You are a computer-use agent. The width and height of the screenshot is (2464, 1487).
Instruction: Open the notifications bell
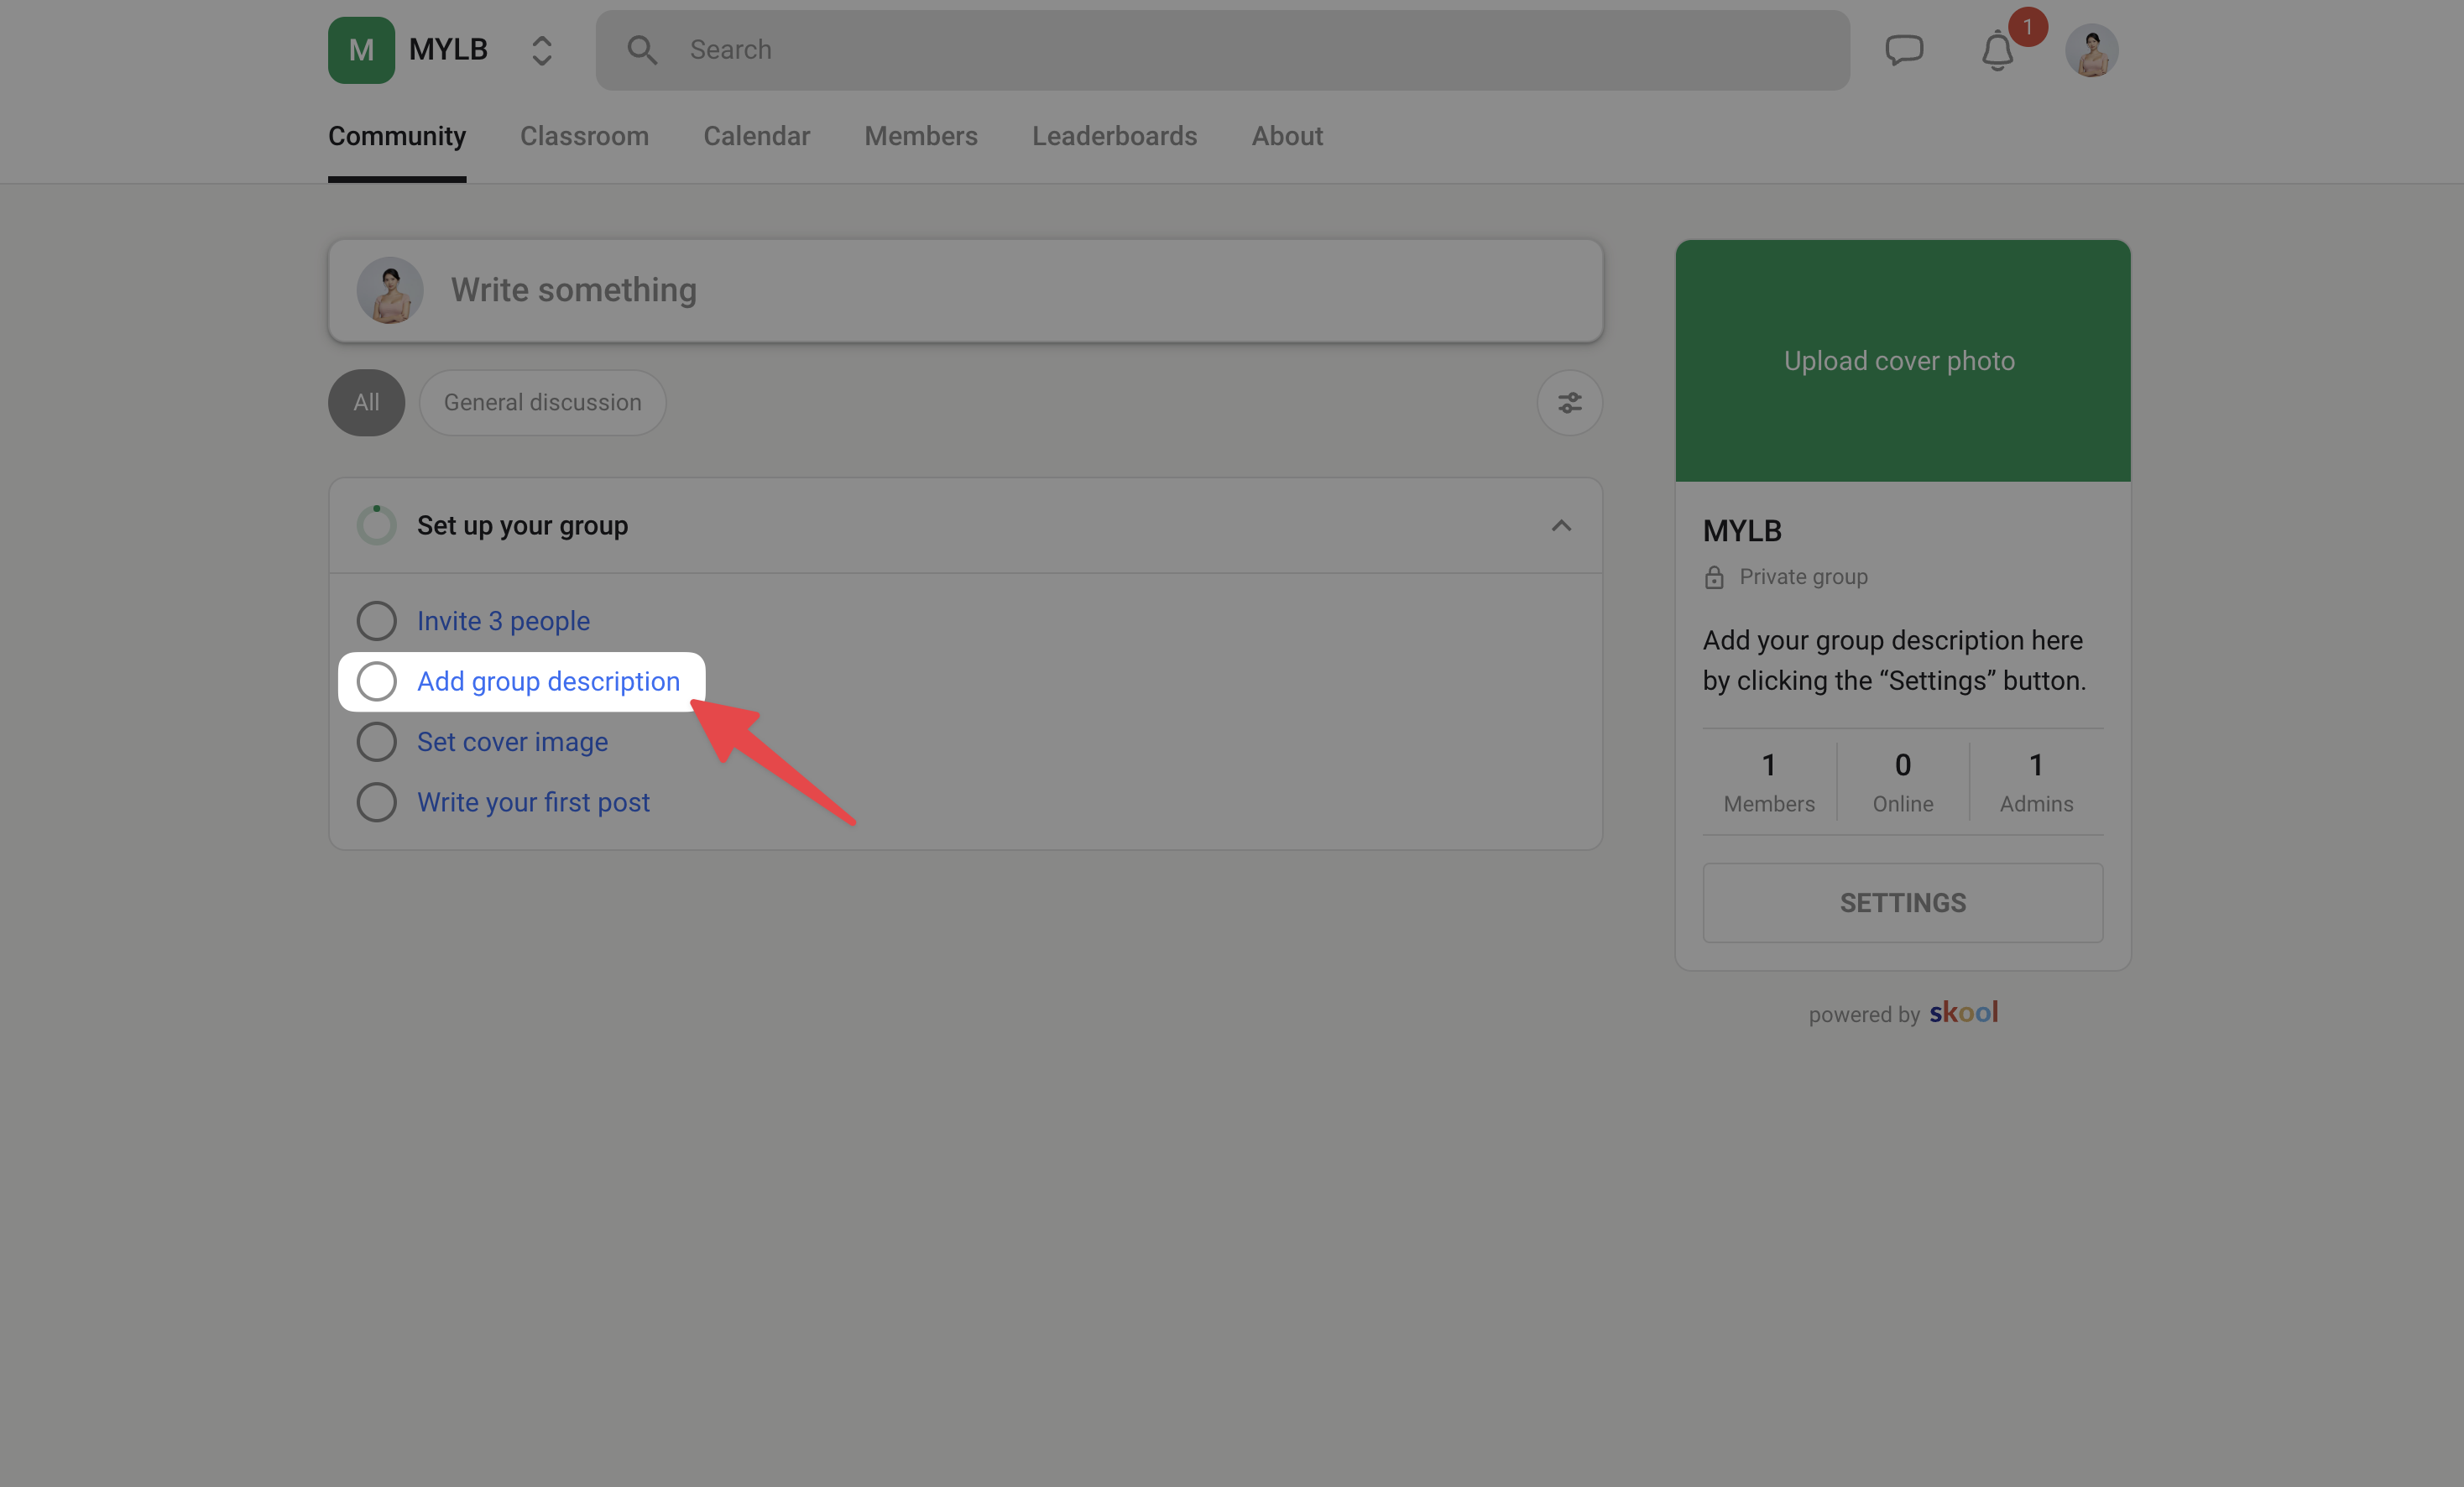click(1997, 51)
